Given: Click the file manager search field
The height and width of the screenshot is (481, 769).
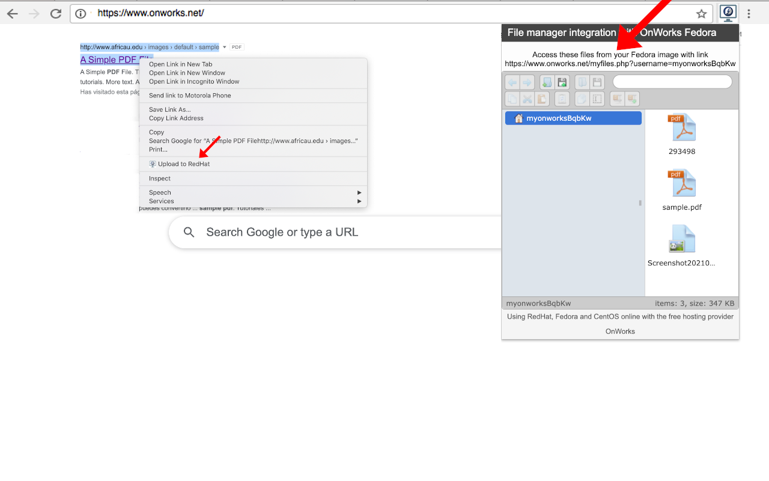Looking at the screenshot, I should pyautogui.click(x=672, y=82).
